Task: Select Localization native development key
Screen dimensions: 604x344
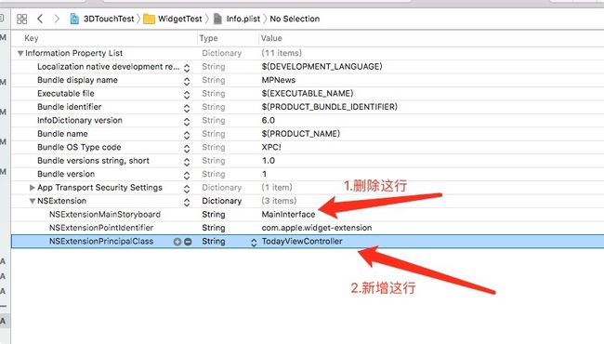Action: tap(108, 67)
